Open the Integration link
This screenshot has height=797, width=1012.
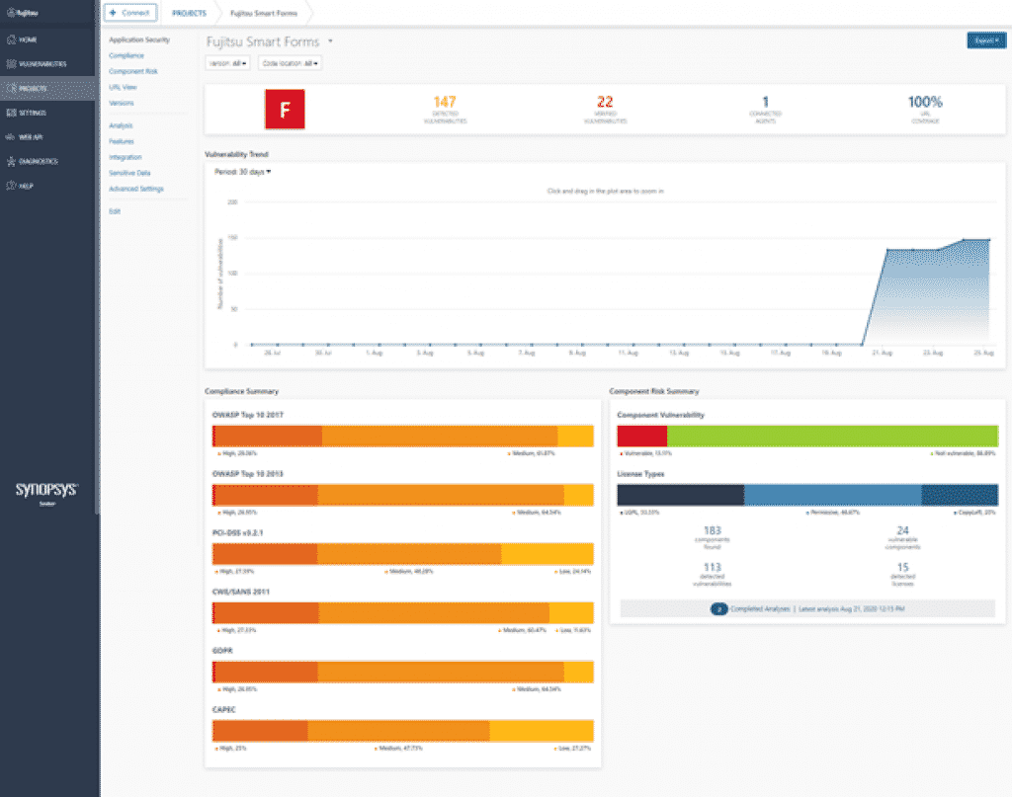click(x=126, y=157)
